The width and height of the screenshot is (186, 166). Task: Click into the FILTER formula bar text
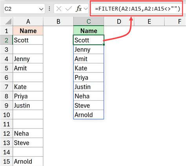click(138, 9)
